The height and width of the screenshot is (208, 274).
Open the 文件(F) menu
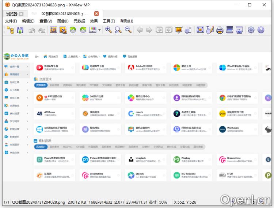point(12,21)
